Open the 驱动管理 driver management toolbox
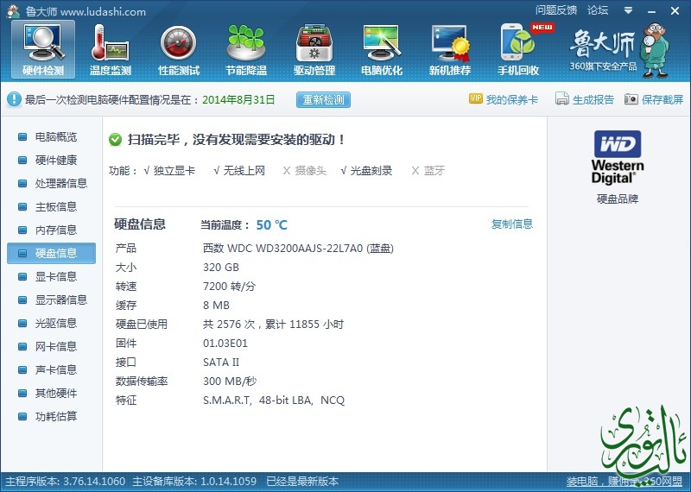The height and width of the screenshot is (492, 691). 314,50
